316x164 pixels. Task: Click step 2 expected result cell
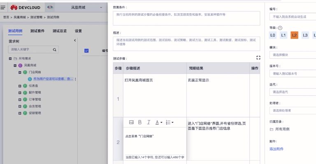click(x=218, y=139)
